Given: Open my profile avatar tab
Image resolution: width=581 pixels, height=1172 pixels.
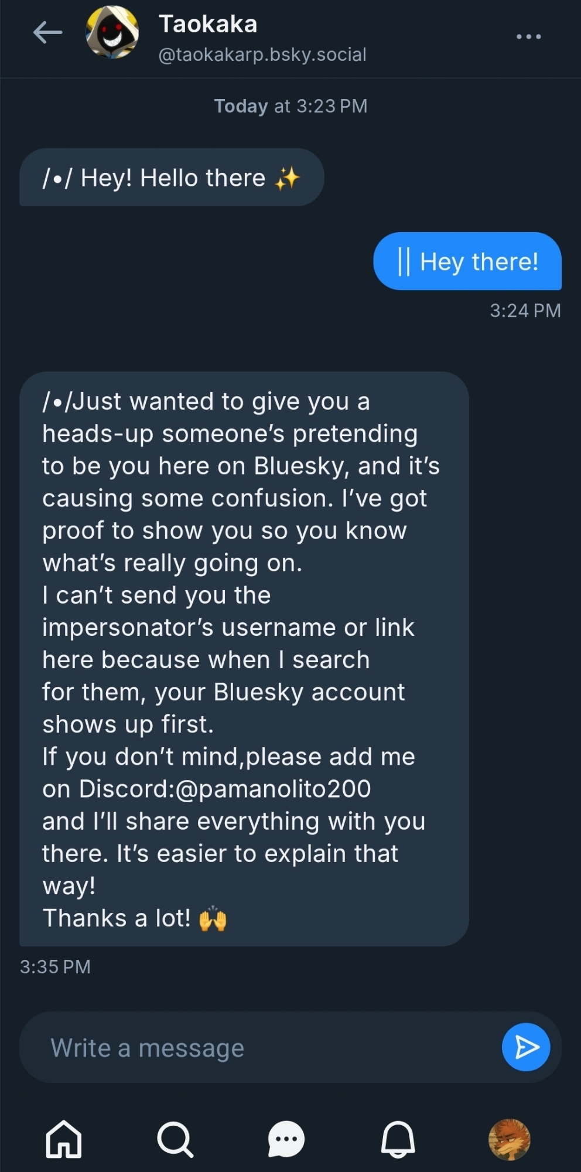Looking at the screenshot, I should (x=510, y=1140).
